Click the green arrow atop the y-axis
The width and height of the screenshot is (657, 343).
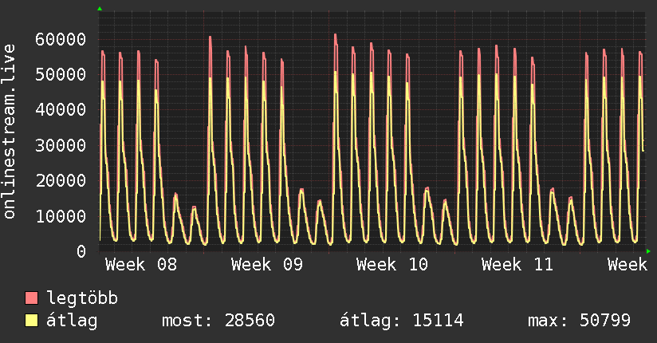pyautogui.click(x=100, y=9)
